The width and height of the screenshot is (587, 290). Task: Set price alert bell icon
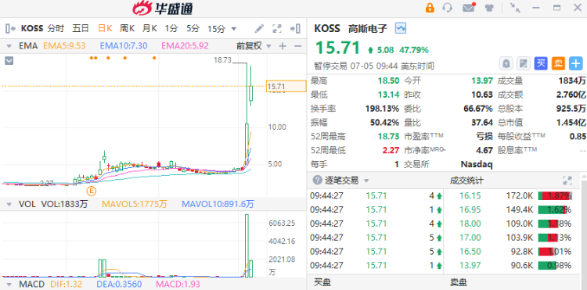click(x=506, y=63)
